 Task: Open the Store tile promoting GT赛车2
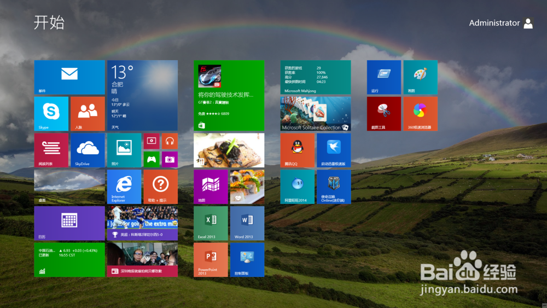229,96
